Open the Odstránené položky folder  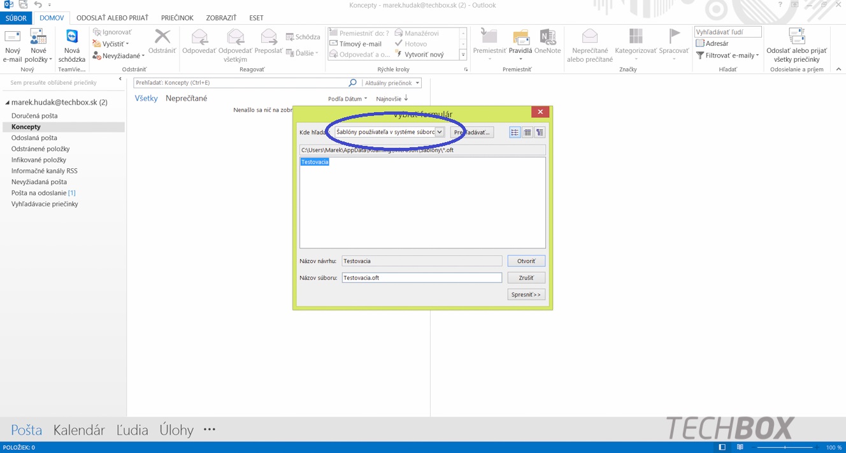point(41,149)
